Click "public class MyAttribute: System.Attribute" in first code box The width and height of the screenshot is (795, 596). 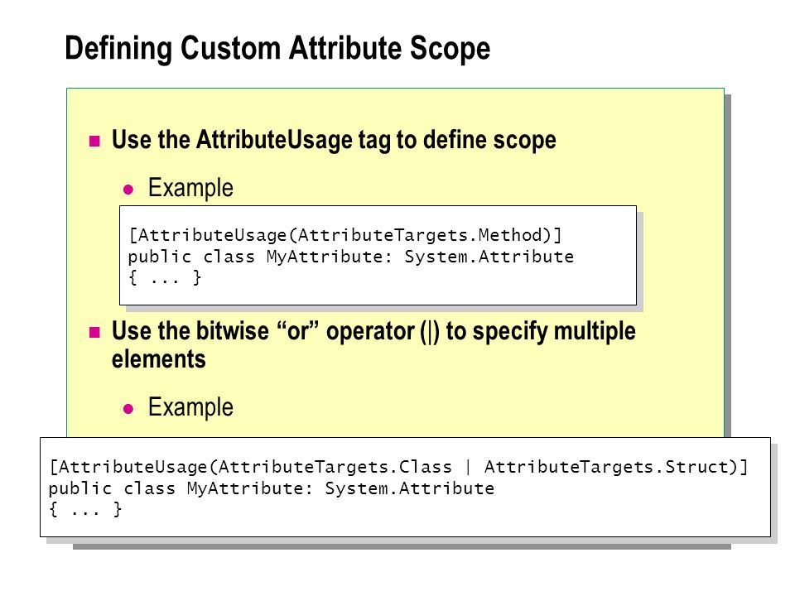coord(351,257)
